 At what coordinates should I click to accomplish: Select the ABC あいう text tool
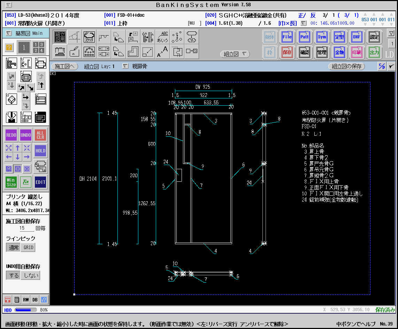pos(162,37)
